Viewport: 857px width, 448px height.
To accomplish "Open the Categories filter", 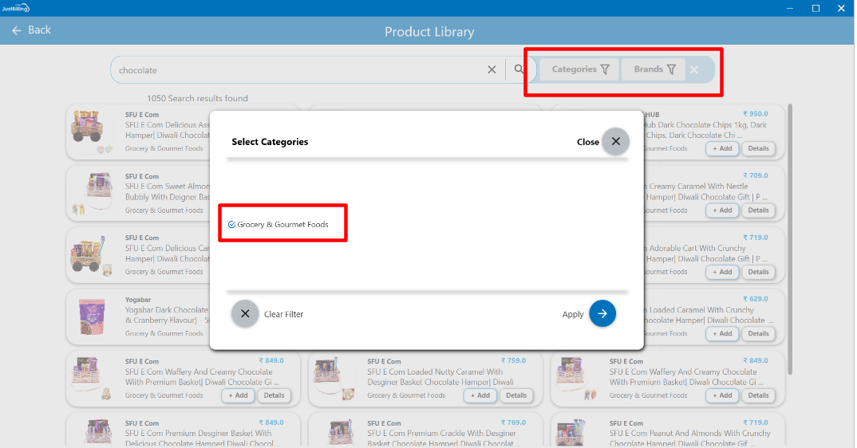I will [580, 70].
